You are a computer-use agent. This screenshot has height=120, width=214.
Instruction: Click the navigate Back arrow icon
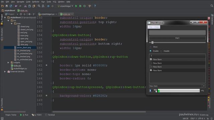(x=48, y=6)
